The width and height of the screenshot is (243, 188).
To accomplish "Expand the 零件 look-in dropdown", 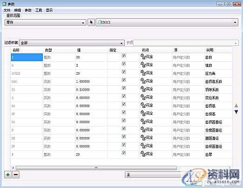I will tap(46, 22).
